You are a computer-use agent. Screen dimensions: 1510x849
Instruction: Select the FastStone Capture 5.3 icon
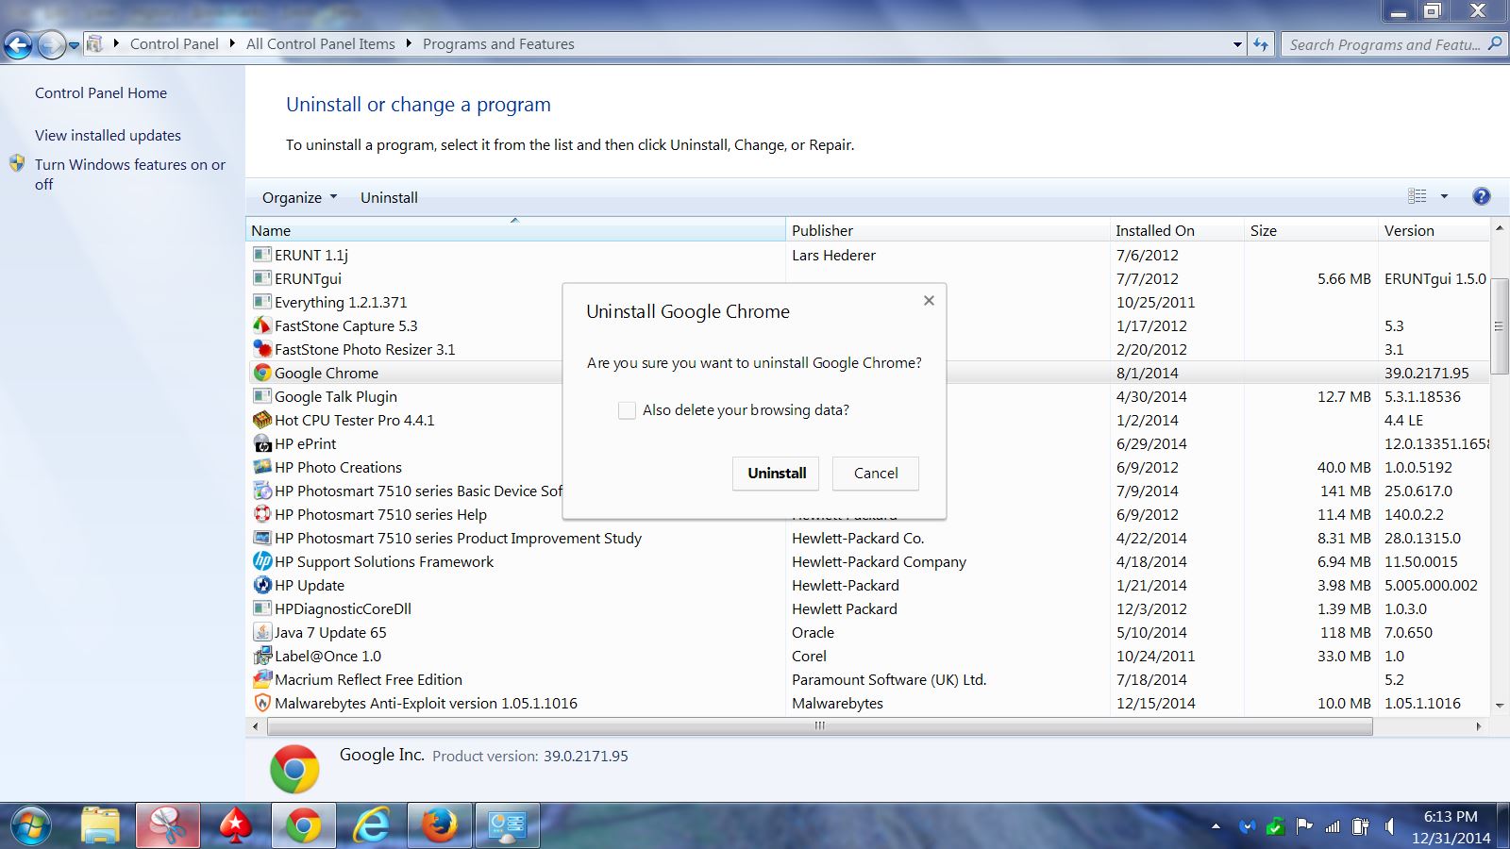pos(262,325)
